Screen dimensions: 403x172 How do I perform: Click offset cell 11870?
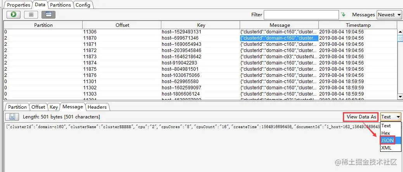click(x=122, y=38)
